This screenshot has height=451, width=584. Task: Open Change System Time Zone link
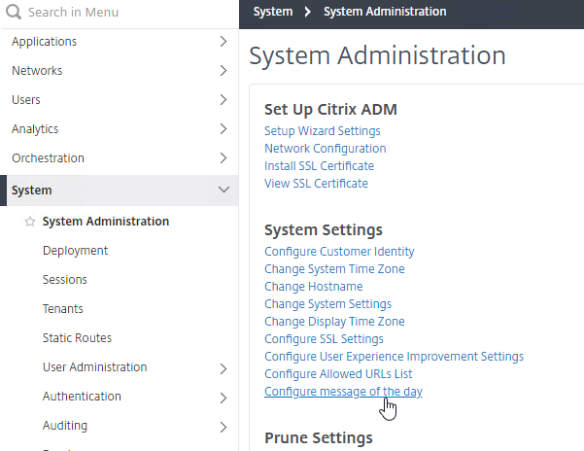click(x=334, y=269)
